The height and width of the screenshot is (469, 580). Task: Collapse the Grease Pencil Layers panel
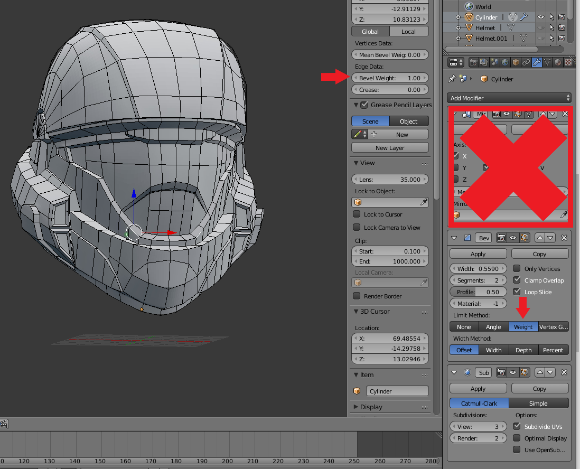coord(356,105)
